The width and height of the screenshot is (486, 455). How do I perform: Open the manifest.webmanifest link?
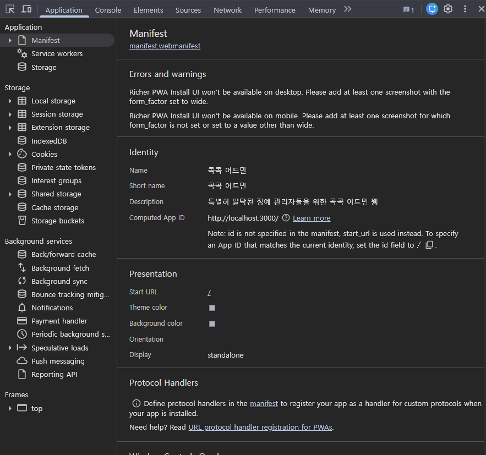point(165,46)
